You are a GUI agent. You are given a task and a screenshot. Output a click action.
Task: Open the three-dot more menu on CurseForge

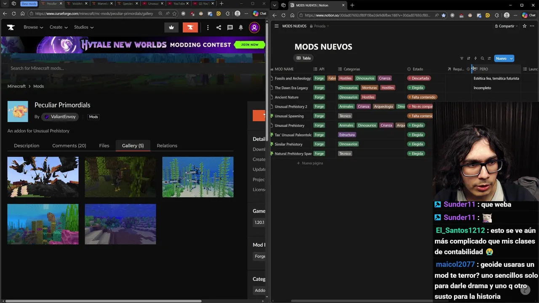tap(208, 27)
